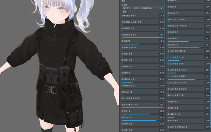Click the 袖をまくる slider handle
Image resolution: width=211 pixels, height=132 pixels.
pos(150,114)
